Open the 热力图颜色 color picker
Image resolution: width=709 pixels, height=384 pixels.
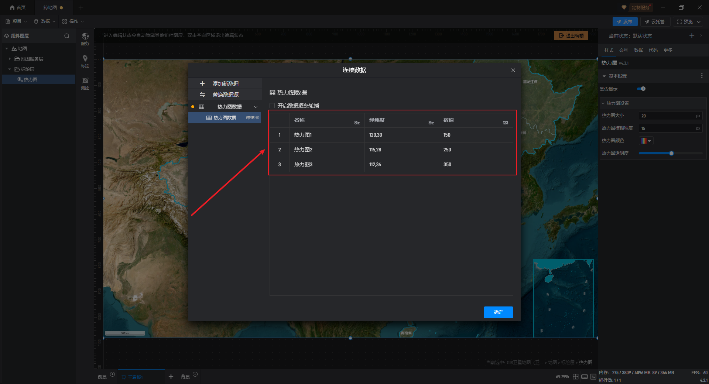click(x=646, y=141)
